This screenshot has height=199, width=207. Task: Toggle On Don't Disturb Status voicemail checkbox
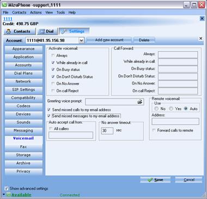pos(53,76)
